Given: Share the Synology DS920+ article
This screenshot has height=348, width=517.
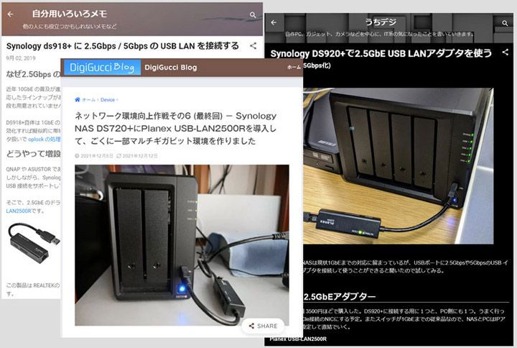Looking at the screenshot, I should (x=505, y=52).
